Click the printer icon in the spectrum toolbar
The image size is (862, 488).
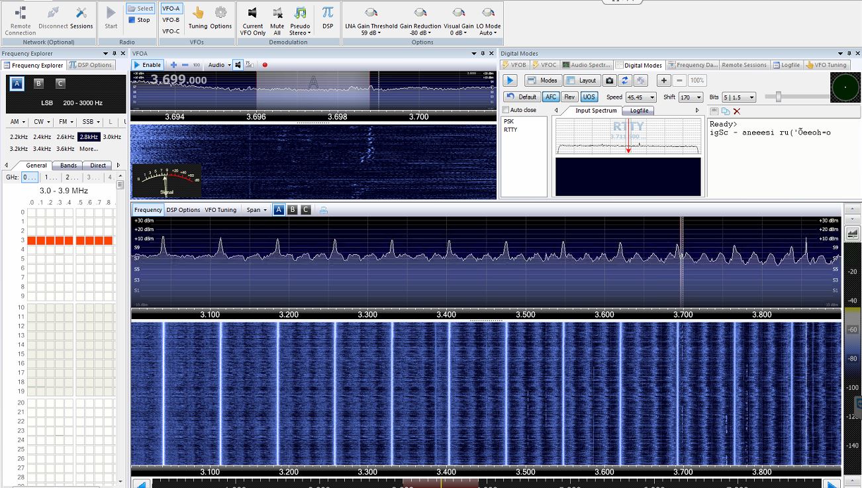(324, 210)
